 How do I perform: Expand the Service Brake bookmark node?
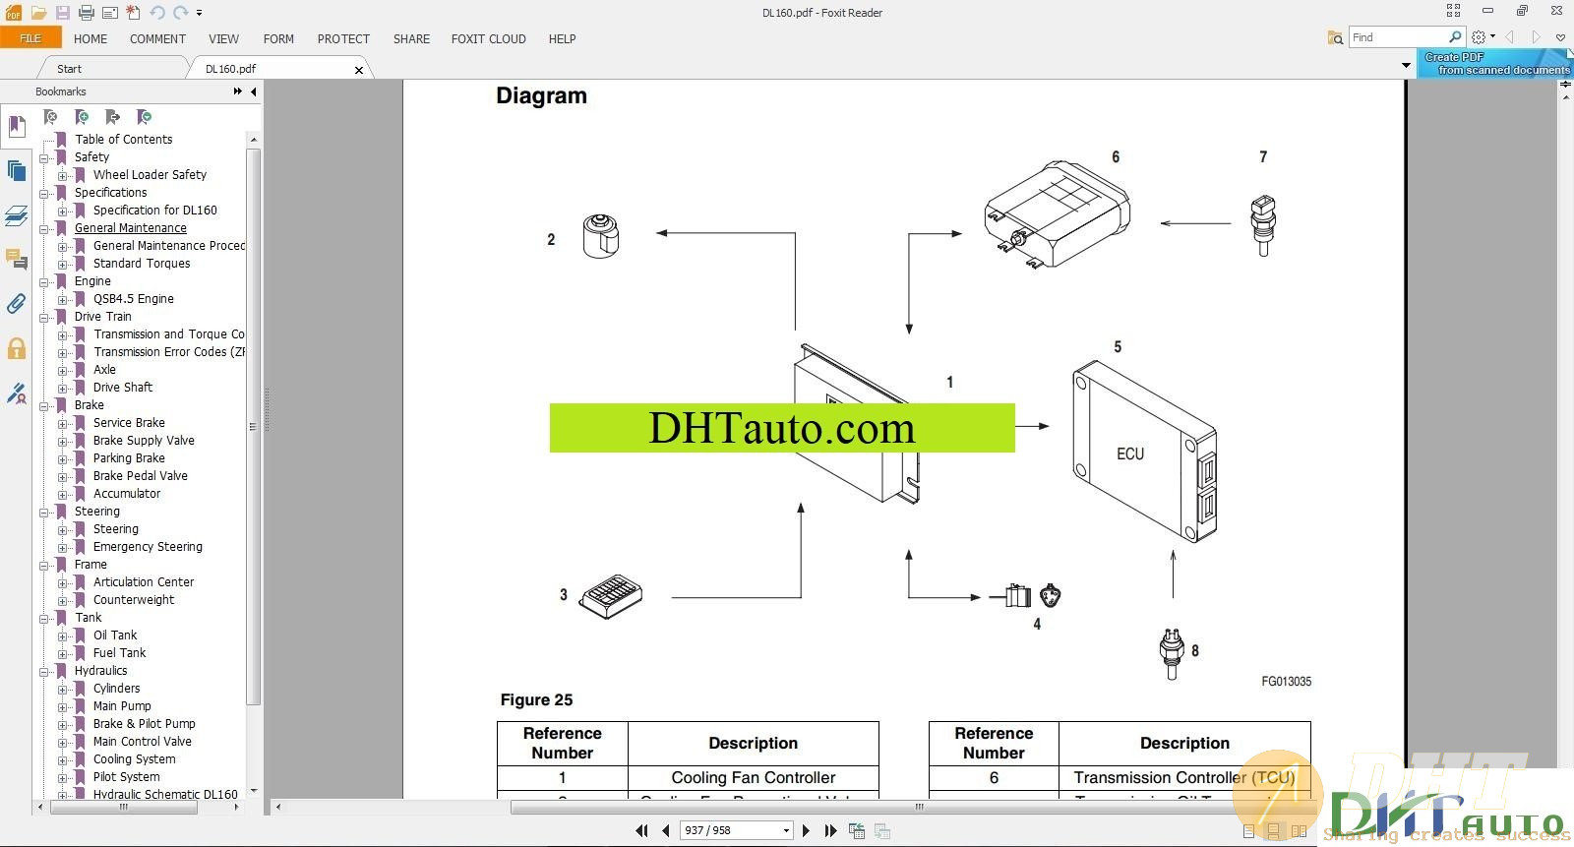(63, 424)
